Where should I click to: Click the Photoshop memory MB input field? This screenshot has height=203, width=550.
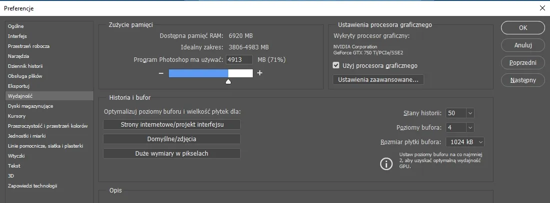(239, 60)
